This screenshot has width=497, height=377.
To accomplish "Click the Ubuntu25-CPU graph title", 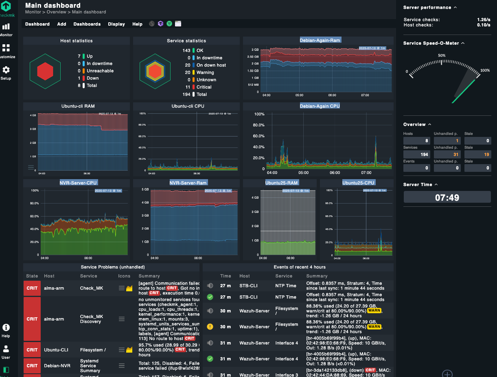I will click(358, 183).
